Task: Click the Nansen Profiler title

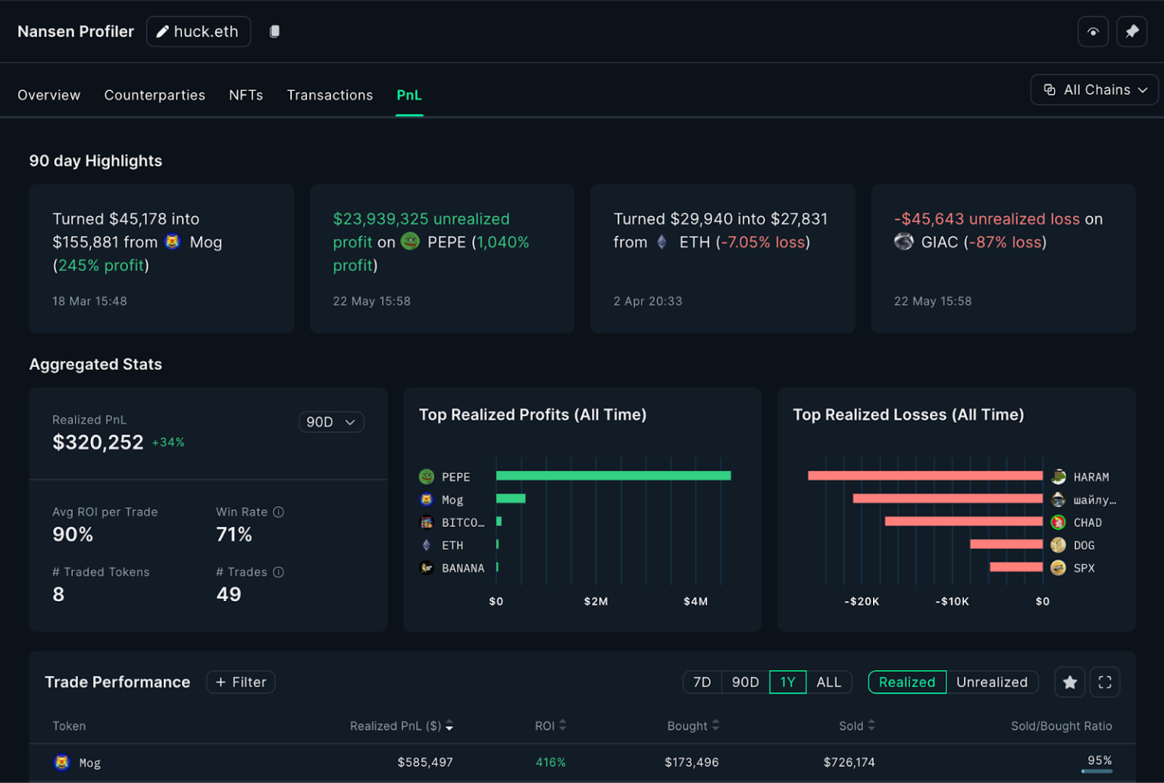Action: [76, 32]
